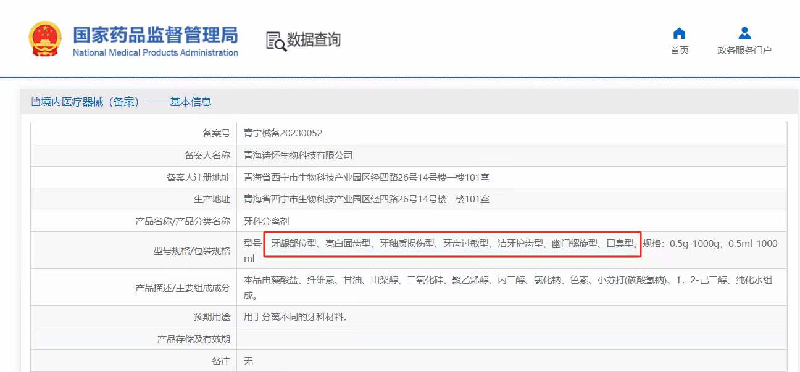Select the 型号规格/包装规格 label
800x372 pixels.
[x=191, y=250]
